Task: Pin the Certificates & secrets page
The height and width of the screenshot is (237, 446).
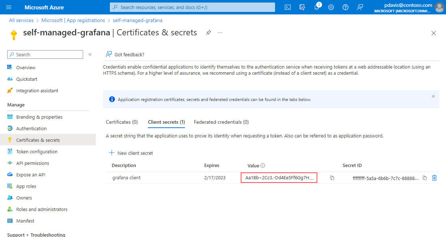Action: (209, 32)
